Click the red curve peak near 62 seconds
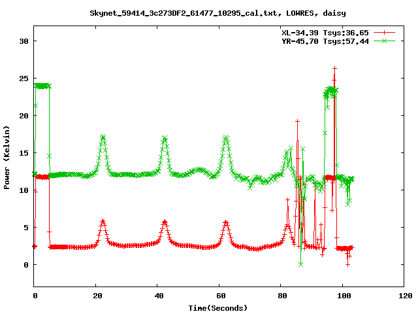The image size is (418, 314). [x=226, y=222]
